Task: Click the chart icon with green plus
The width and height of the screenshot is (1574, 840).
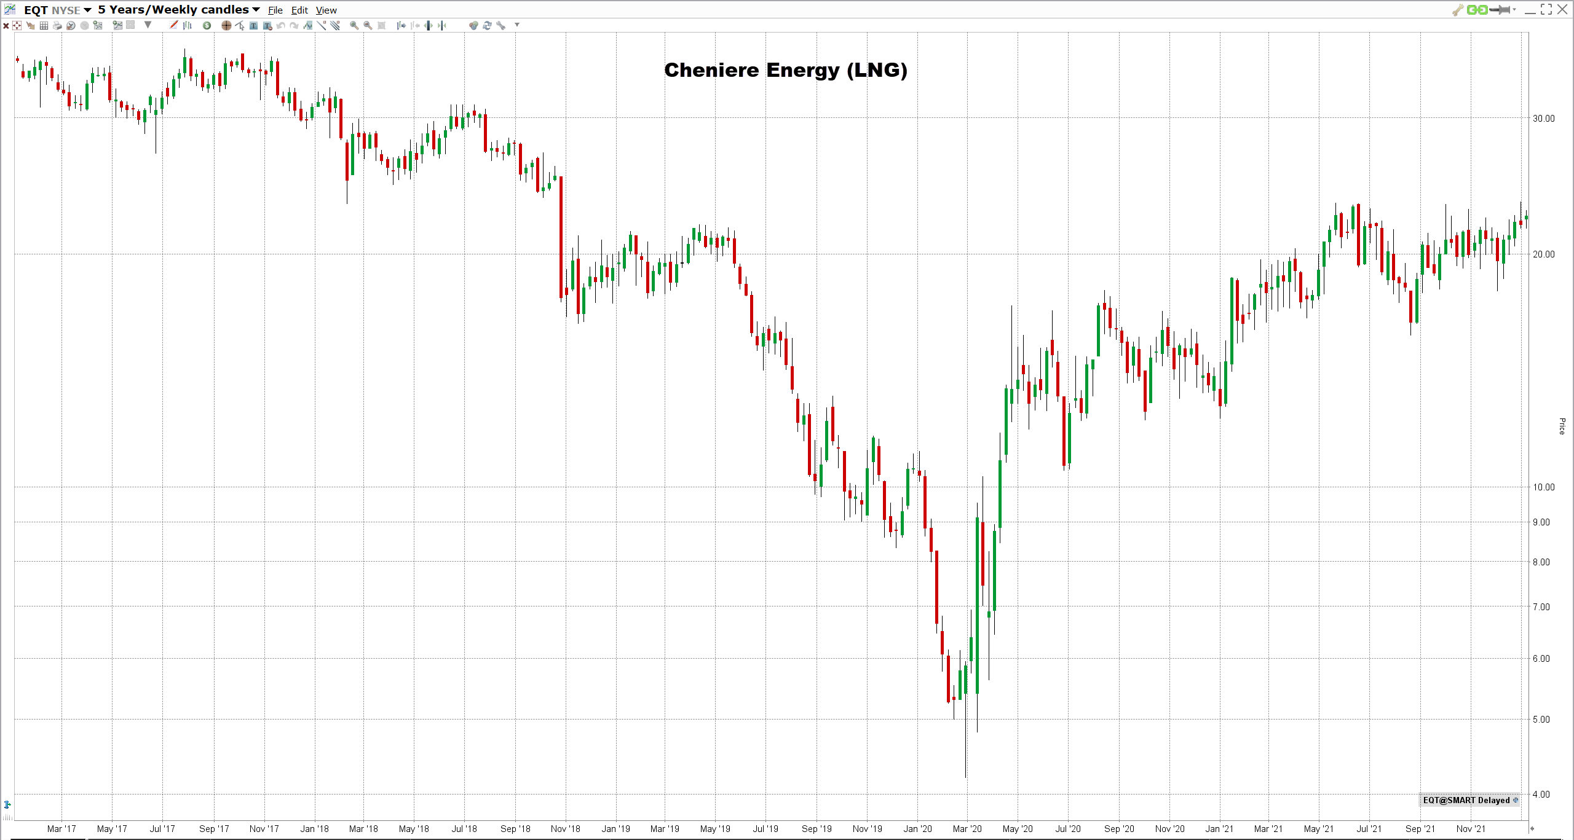Action: tap(117, 25)
